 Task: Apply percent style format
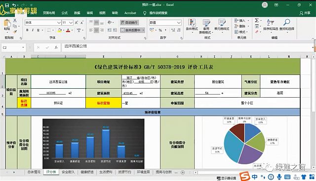(160, 30)
